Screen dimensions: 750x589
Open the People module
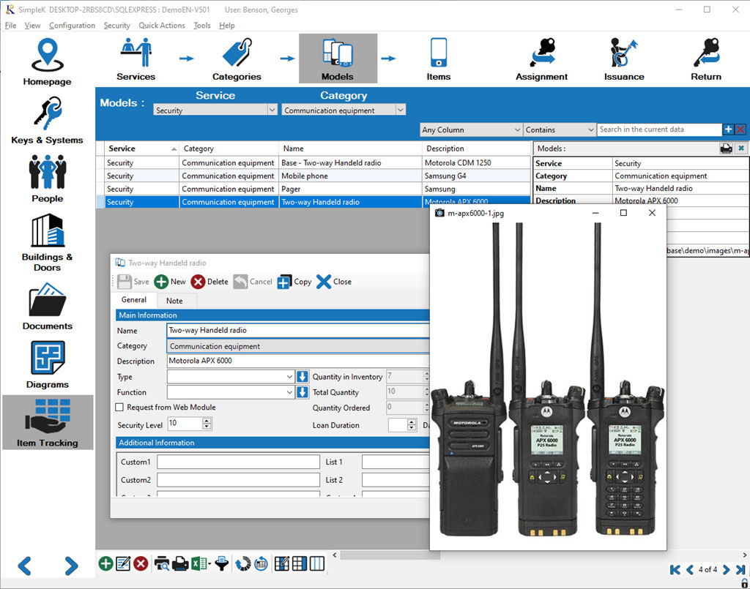47,179
